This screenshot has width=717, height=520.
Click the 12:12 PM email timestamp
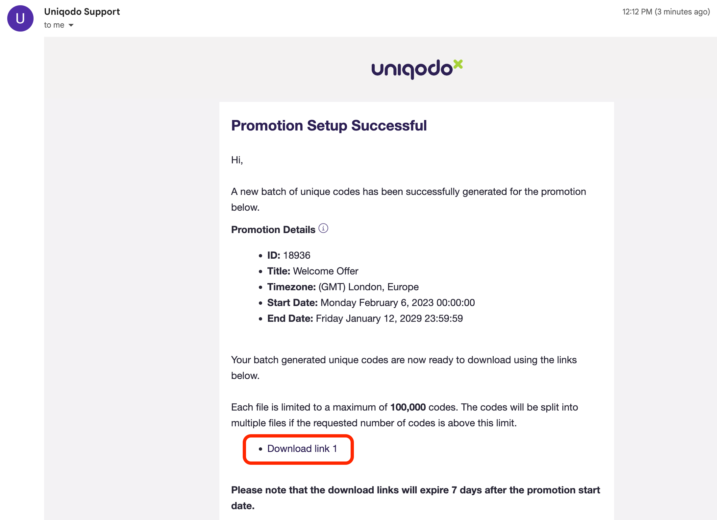(666, 12)
